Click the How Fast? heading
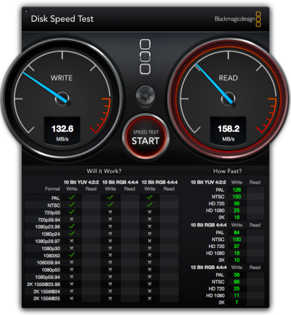 coord(227,171)
